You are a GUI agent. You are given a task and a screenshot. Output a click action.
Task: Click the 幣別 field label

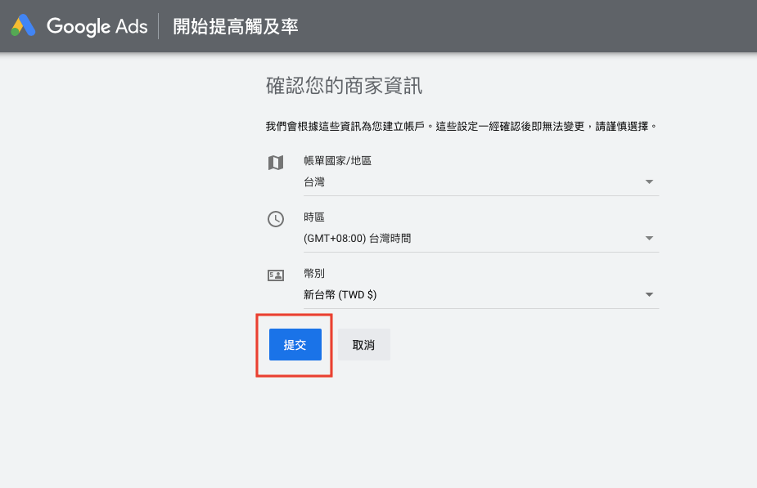(314, 274)
